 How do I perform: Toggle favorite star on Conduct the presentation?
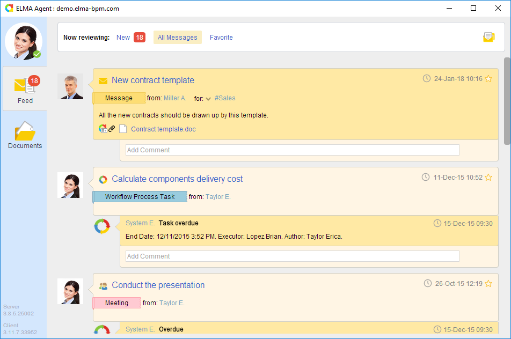(488, 284)
